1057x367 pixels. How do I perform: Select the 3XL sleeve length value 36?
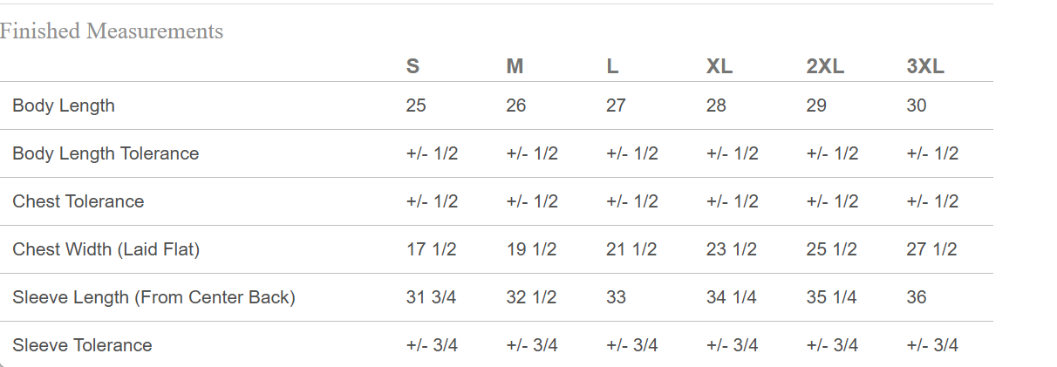917,297
